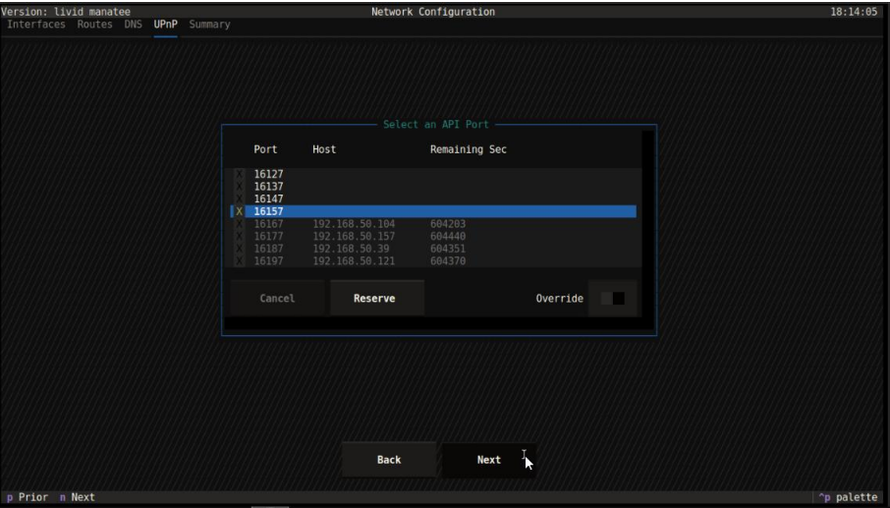Click the 'p Prior' footer shortcut
Screen dimensions: 890x508
tap(28, 497)
